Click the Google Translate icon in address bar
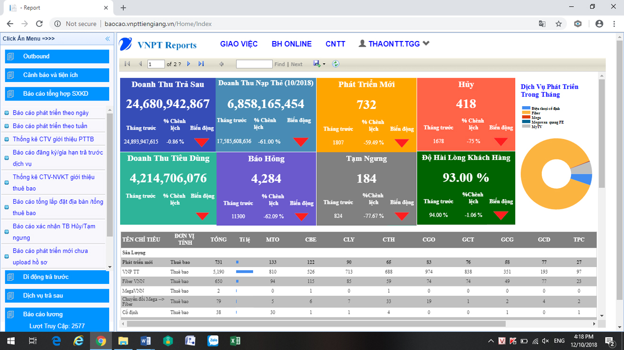This screenshot has height=350, width=624. 542,24
